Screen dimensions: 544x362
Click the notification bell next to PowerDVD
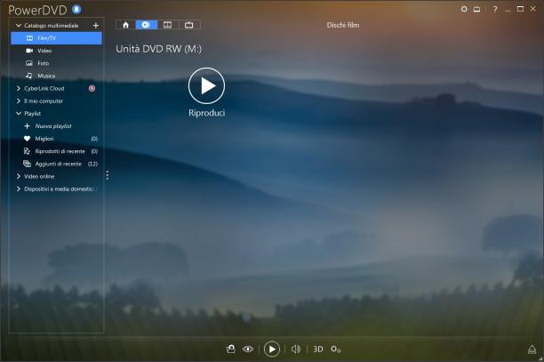coord(76,10)
